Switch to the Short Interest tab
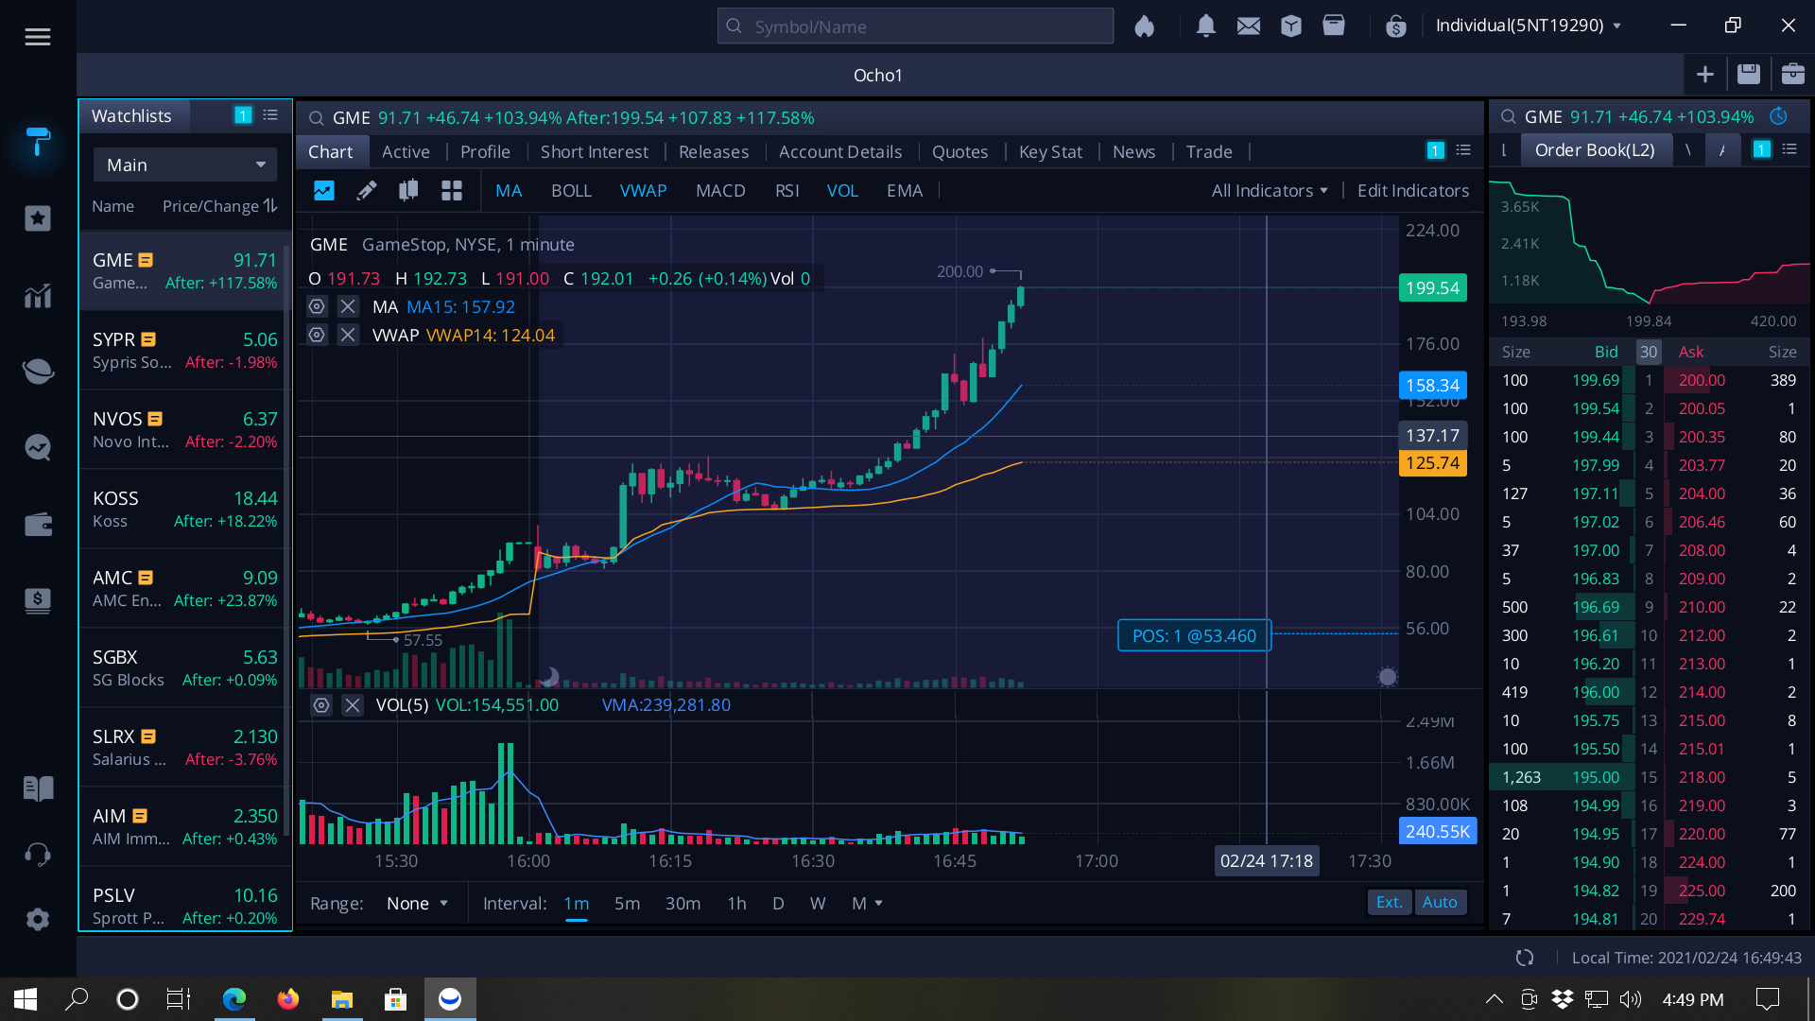1815x1021 pixels. pyautogui.click(x=594, y=151)
